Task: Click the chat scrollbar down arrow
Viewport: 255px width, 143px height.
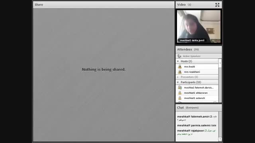Action: 220,139
